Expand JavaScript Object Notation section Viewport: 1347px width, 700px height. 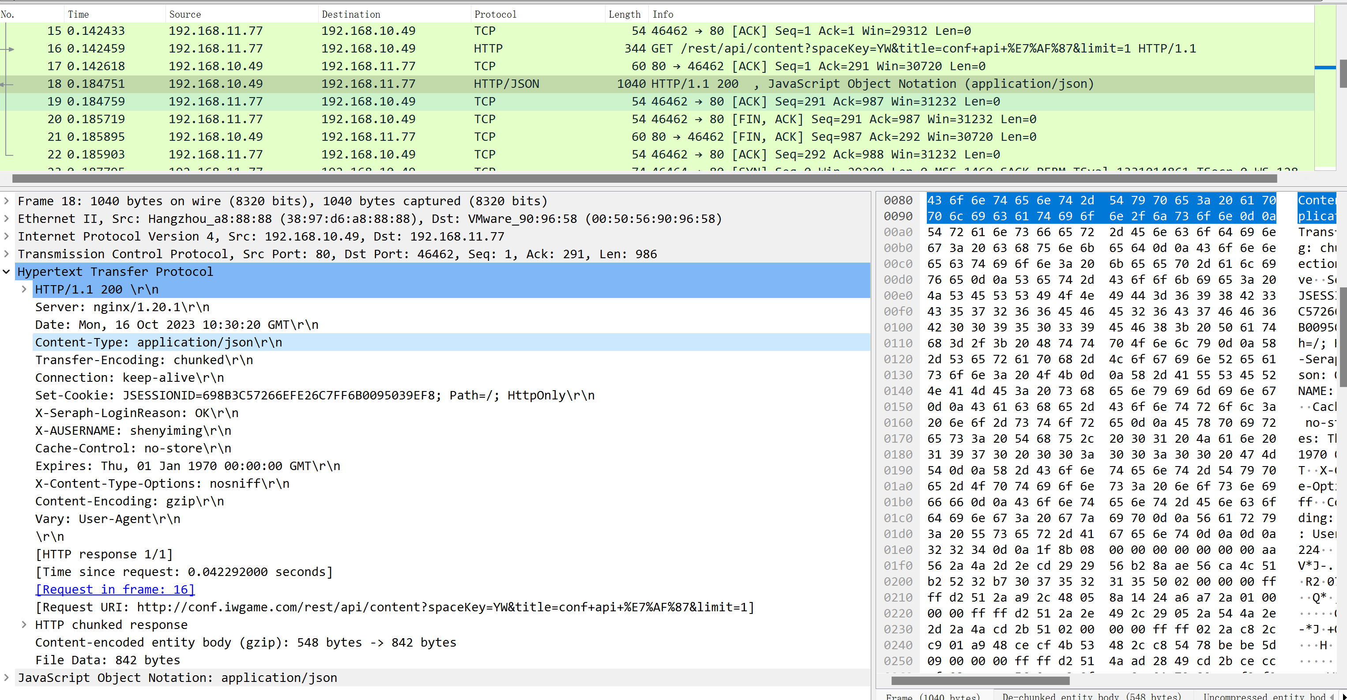6,677
